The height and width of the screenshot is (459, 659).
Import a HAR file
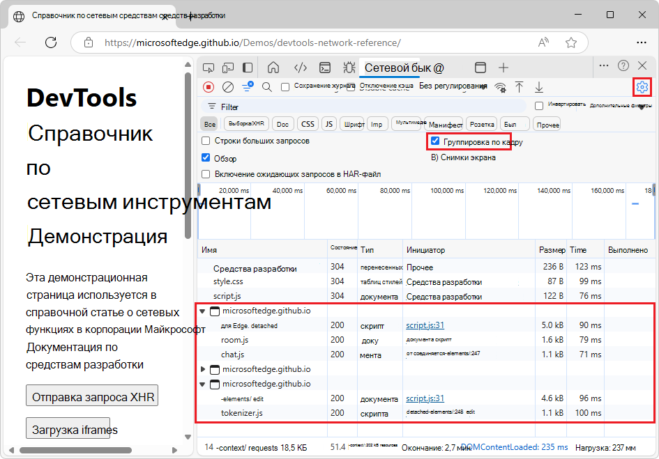pyautogui.click(x=519, y=86)
